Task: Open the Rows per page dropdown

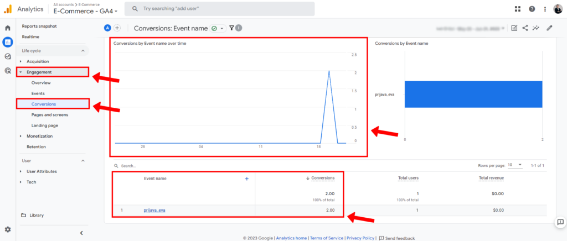Action: (516, 165)
